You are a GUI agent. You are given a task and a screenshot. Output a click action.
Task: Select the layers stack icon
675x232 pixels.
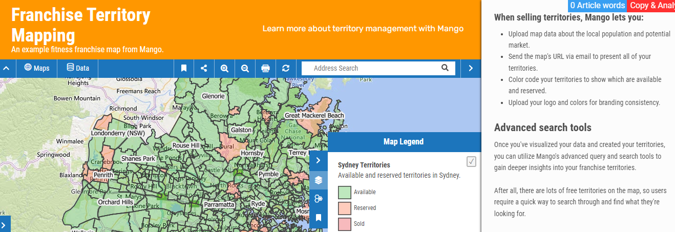point(319,180)
